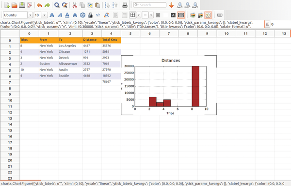Click inside the Search field
Image resolution: width=291 pixels, height=186 pixels.
[x=150, y=5]
